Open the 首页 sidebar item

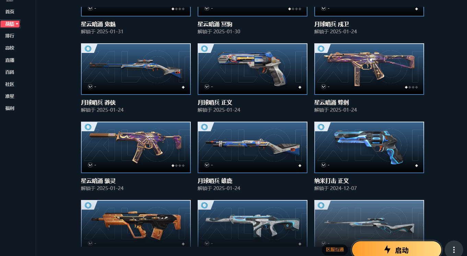[x=10, y=12]
